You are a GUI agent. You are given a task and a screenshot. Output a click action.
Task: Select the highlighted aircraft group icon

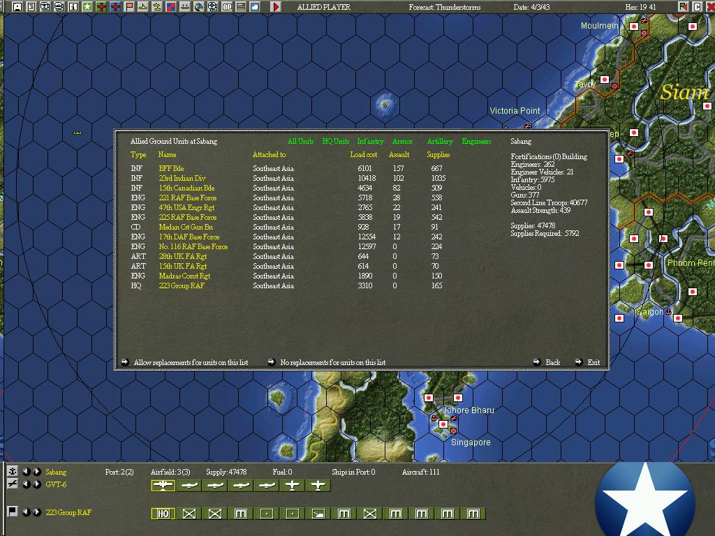coord(163,486)
